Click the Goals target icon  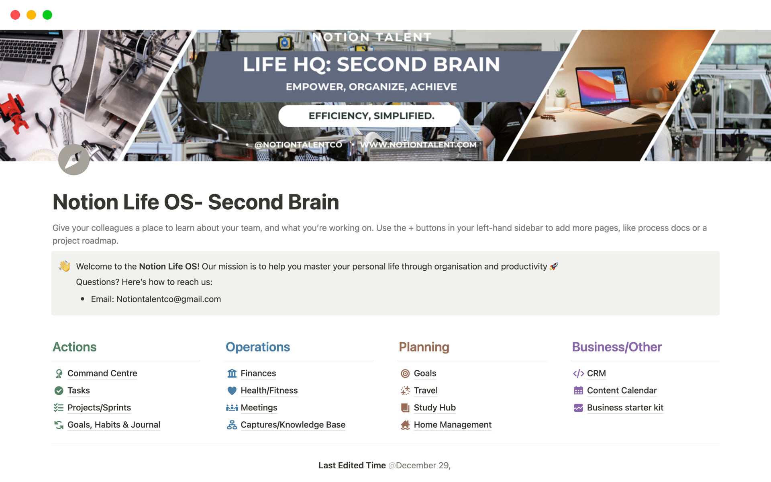point(405,374)
